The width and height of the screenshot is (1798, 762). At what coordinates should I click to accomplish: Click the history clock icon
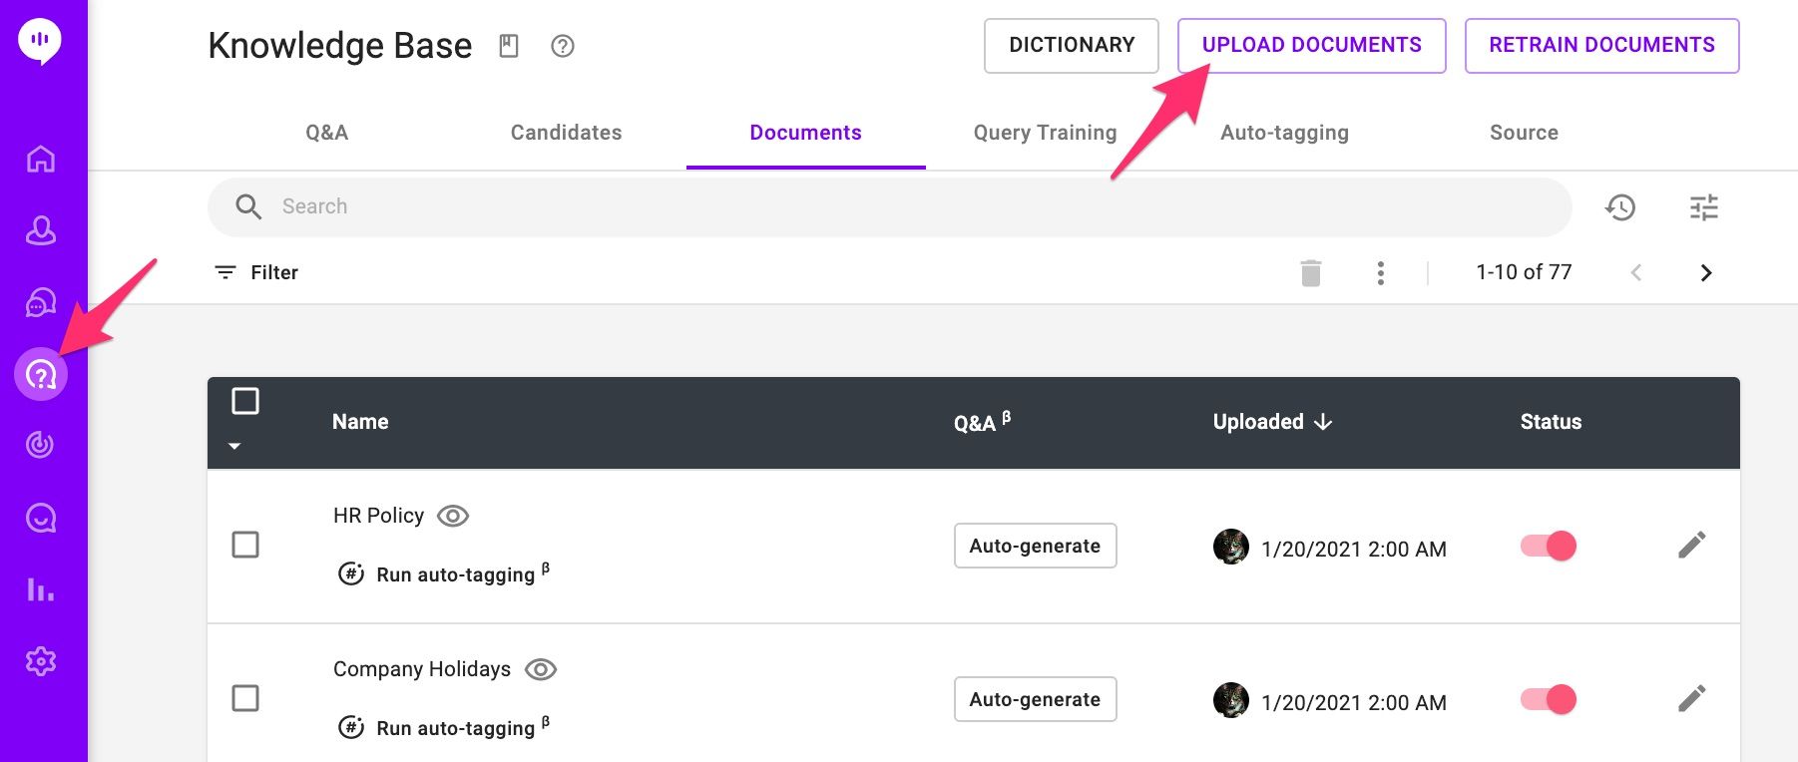pyautogui.click(x=1620, y=207)
